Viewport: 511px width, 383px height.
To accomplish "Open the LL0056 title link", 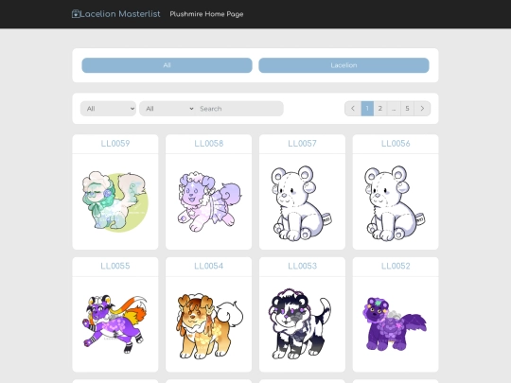I will pyautogui.click(x=396, y=144).
